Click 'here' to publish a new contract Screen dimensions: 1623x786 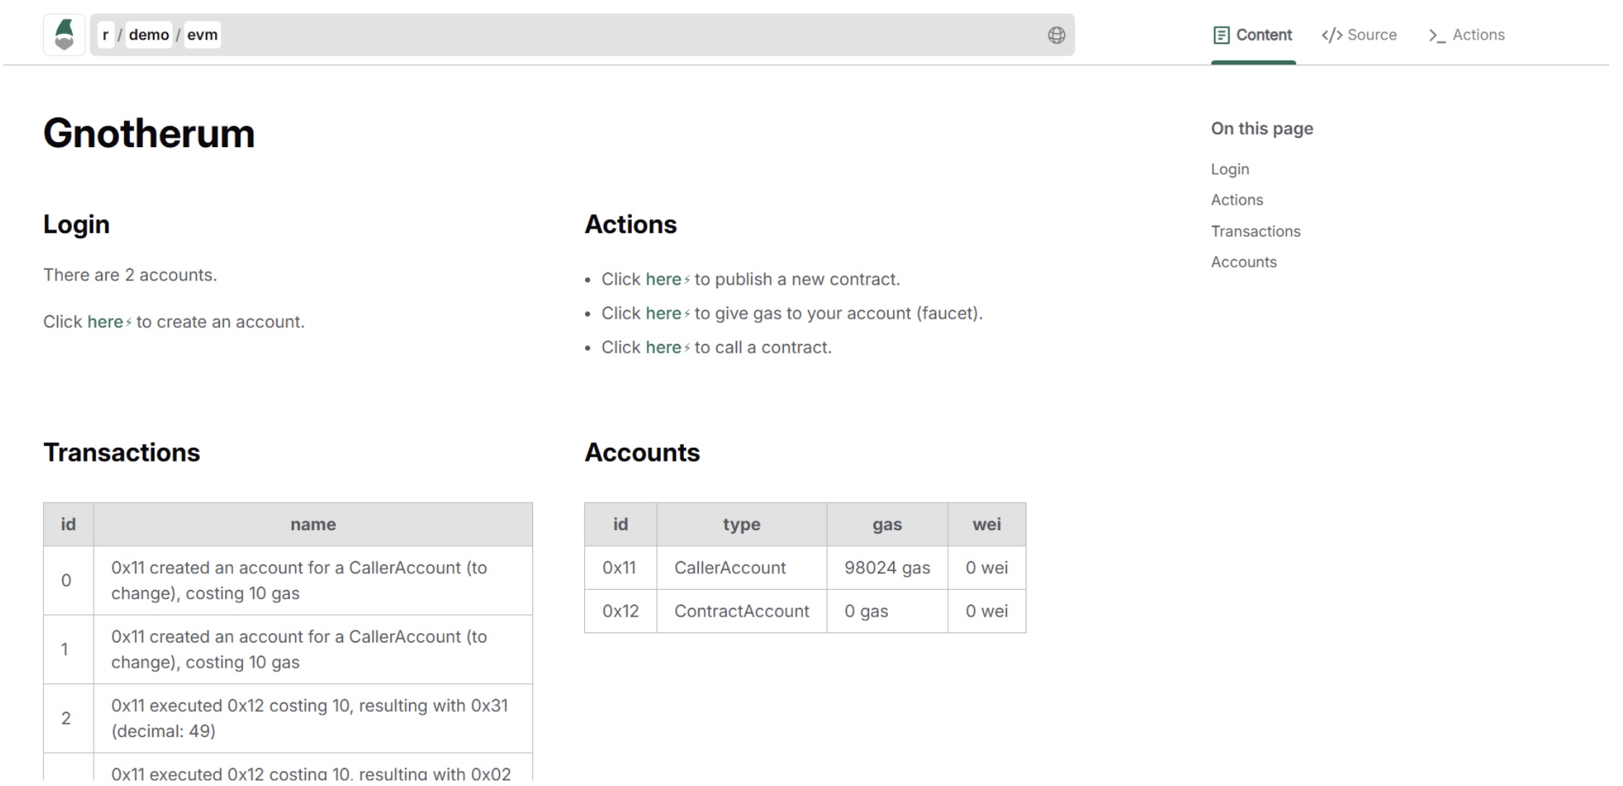point(667,279)
